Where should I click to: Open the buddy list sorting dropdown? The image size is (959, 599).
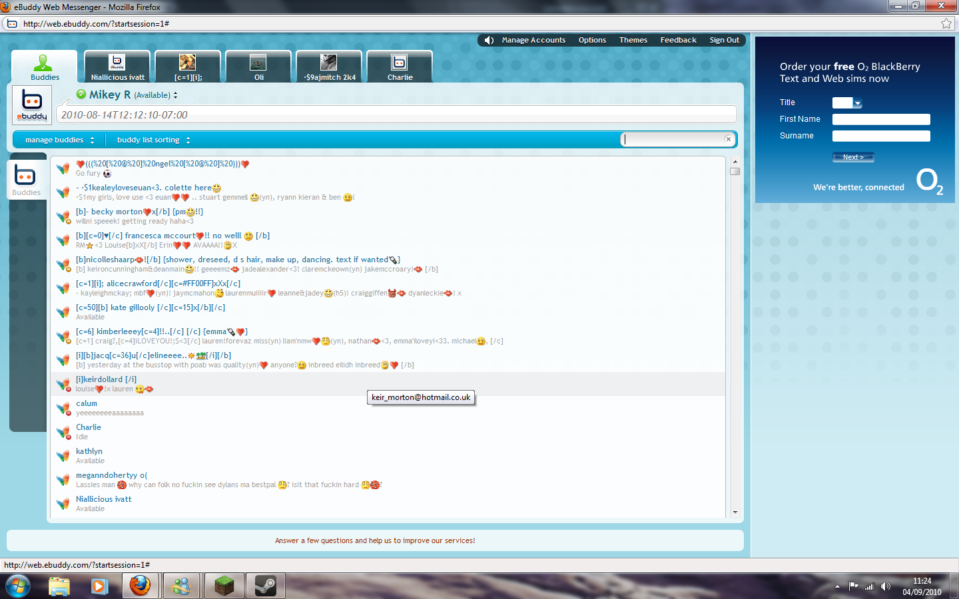tap(153, 140)
